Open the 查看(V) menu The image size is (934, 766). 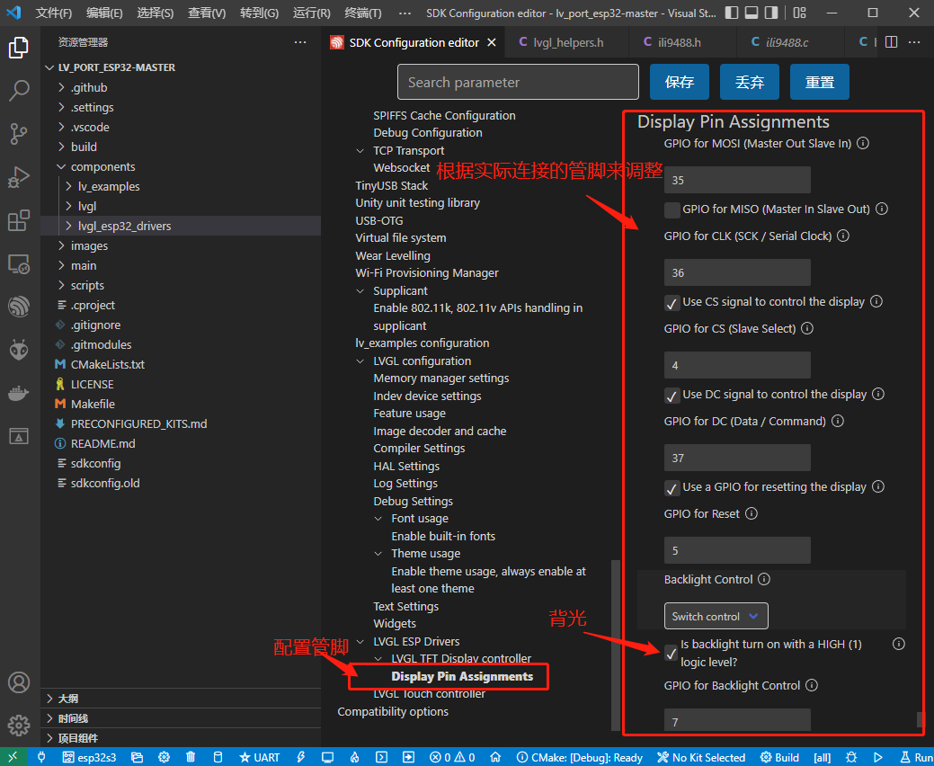pos(207,13)
